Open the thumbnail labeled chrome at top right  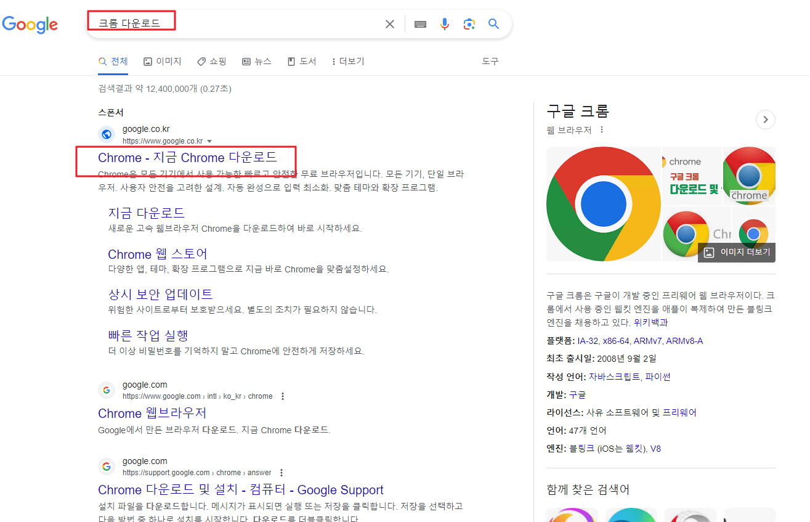pyautogui.click(x=748, y=176)
